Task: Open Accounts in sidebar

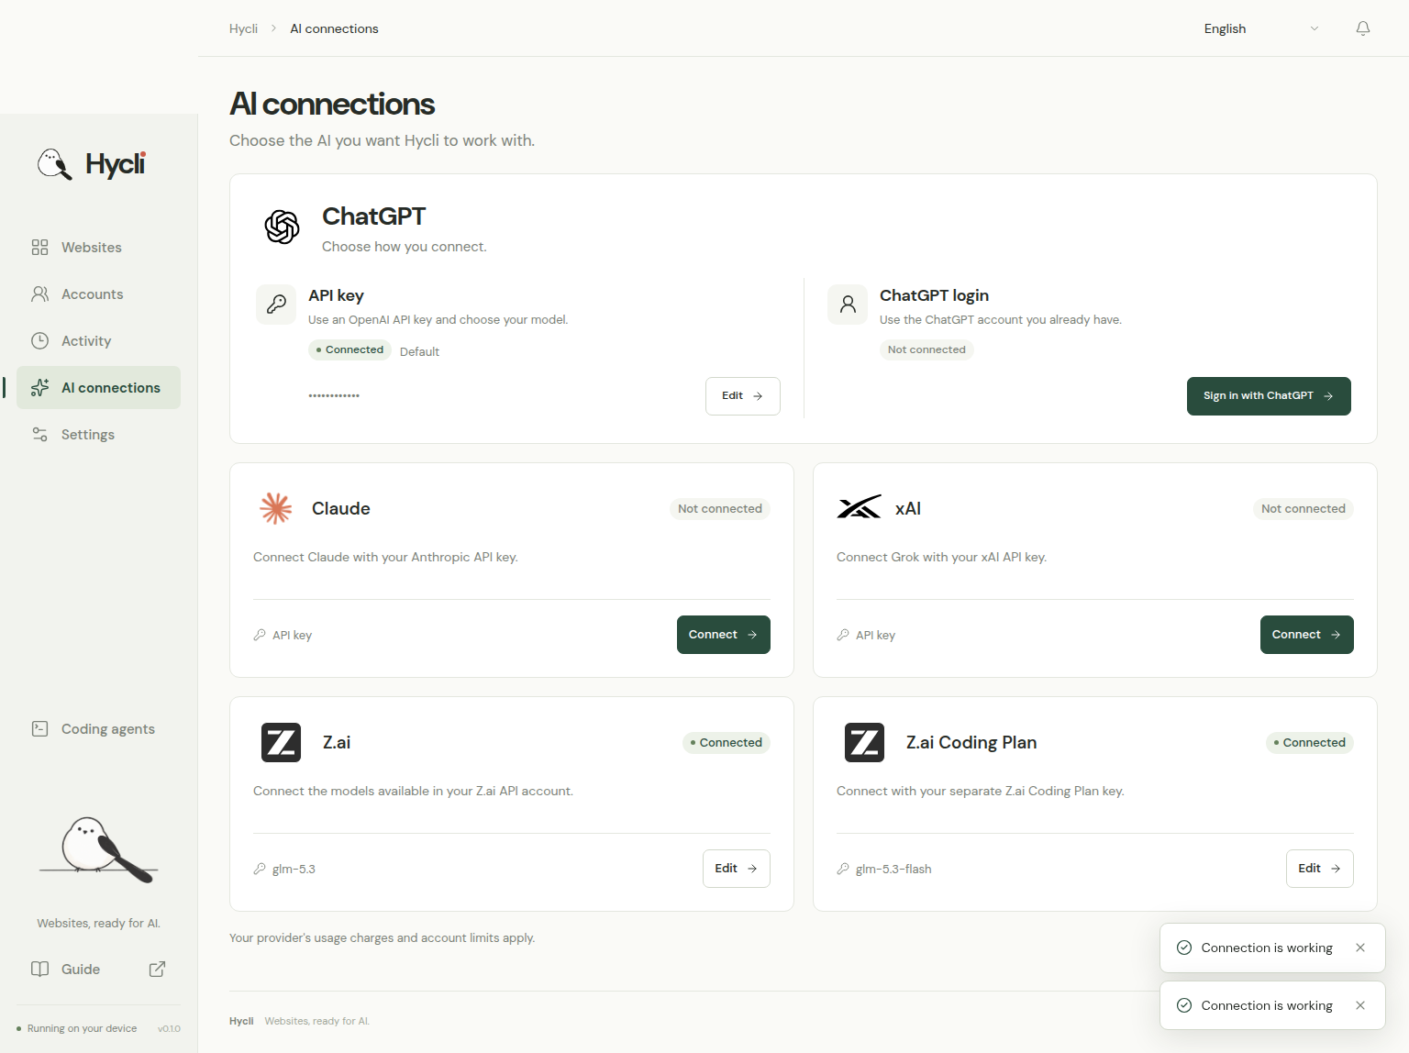Action: click(99, 294)
